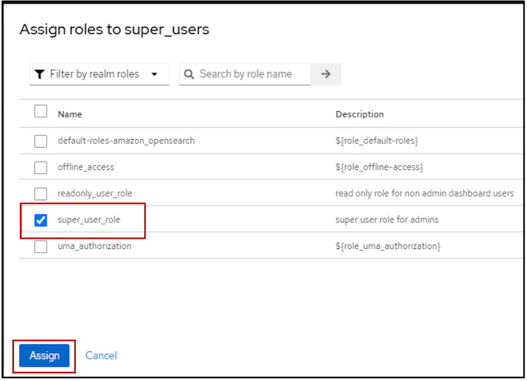This screenshot has height=381, width=527.
Task: Click the magnifying glass search icon
Action: pyautogui.click(x=189, y=75)
